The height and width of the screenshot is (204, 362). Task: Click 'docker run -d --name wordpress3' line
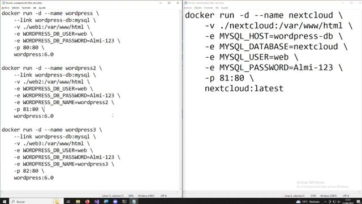(51, 130)
